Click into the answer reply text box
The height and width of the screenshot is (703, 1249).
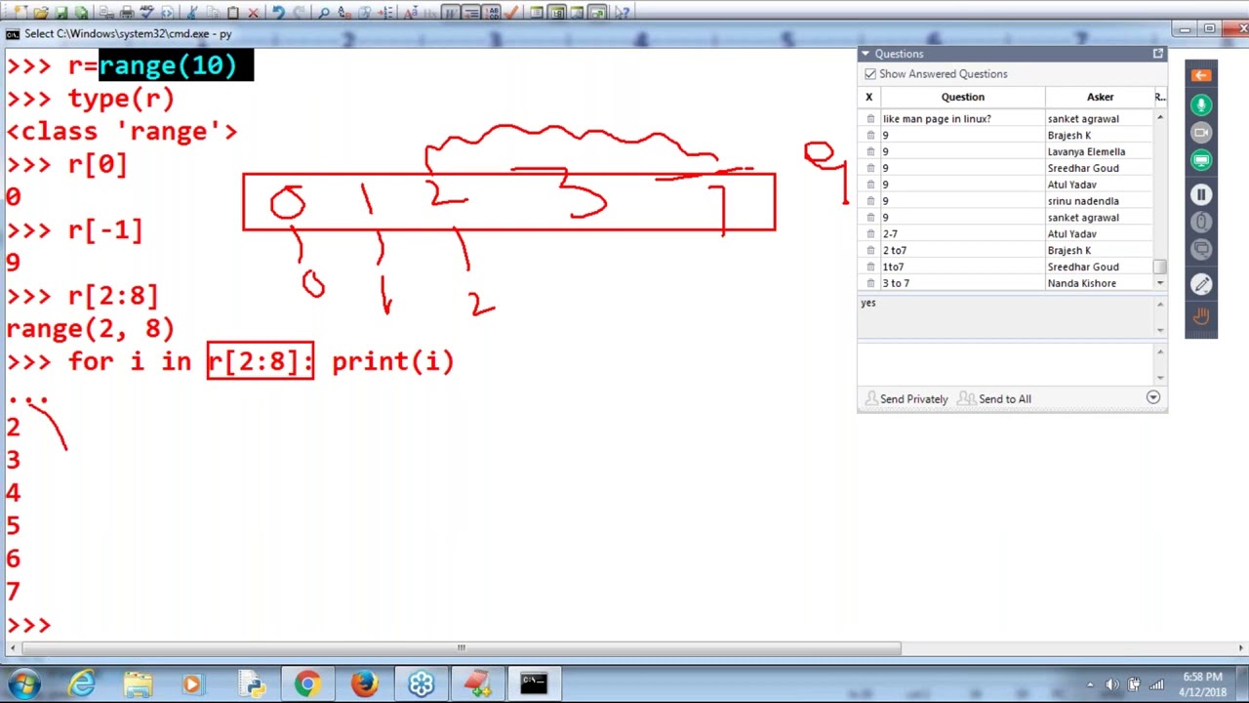(1006, 362)
